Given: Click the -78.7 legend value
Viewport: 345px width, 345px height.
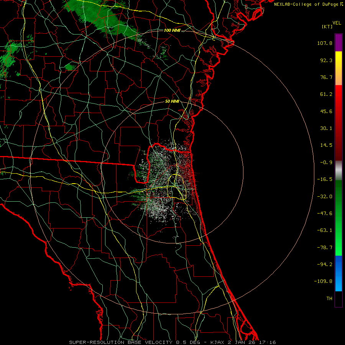Looking at the screenshot, I should (325, 248).
